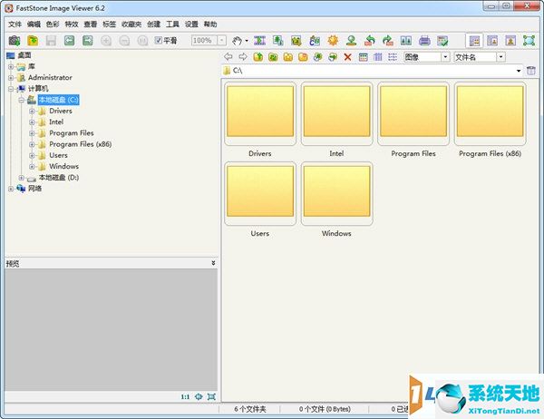Go to next image with right-arrow icon
Image resolution: width=544 pixels, height=419 pixels.
88,41
